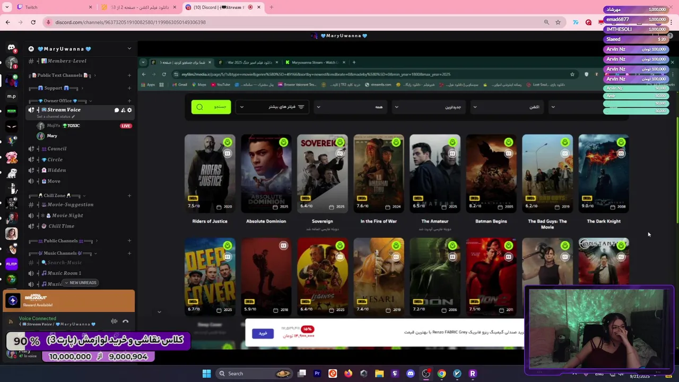Click Riders of Justice poster in stream

coord(210,173)
